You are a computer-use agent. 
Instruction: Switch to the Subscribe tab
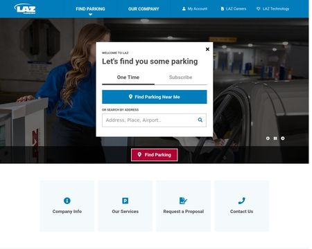[x=180, y=77]
